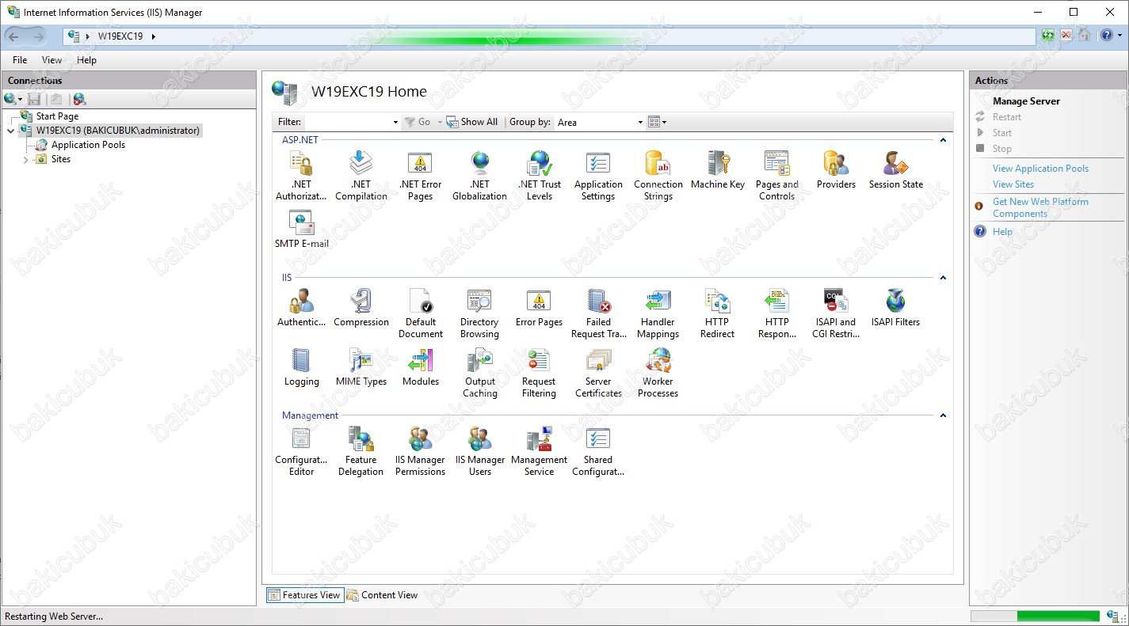
Task: Open Request Filtering feature
Action: [x=539, y=373]
